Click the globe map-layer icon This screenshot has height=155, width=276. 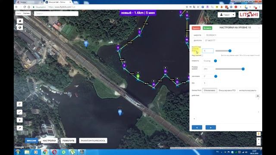(x=20, y=28)
